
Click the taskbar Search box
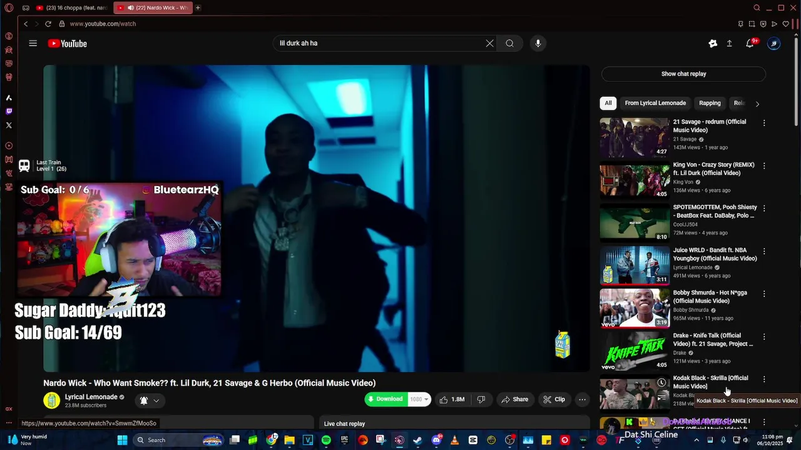[178, 440]
